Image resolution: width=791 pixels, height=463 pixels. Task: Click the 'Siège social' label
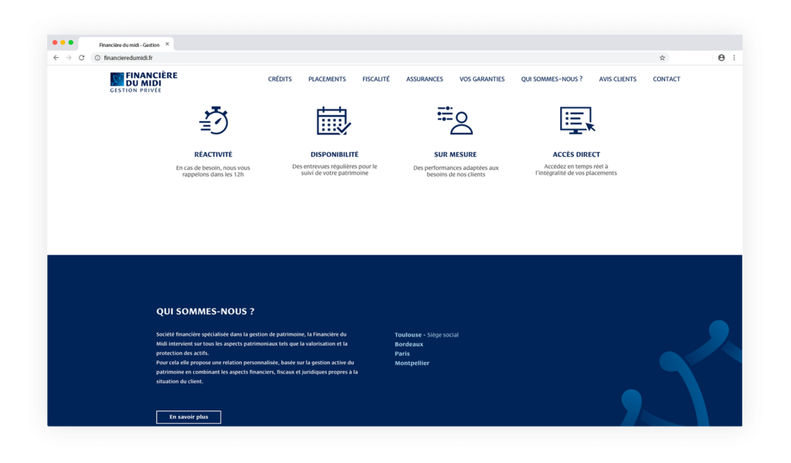click(443, 335)
